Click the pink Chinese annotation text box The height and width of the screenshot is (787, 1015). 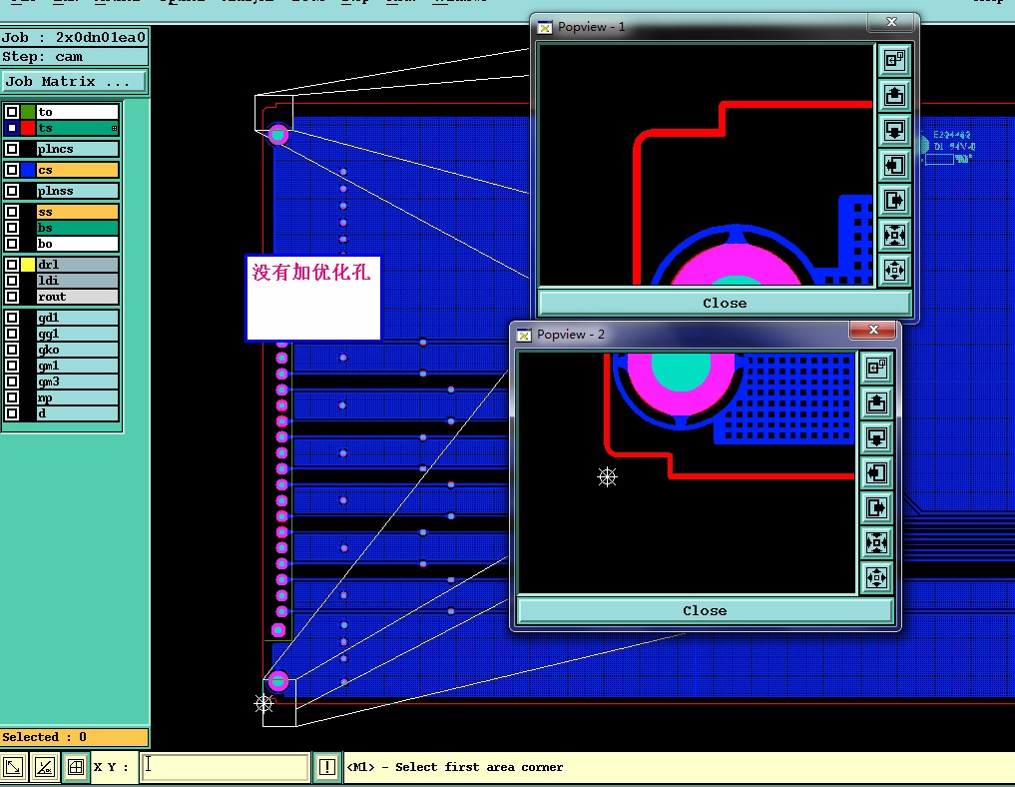pos(313,298)
